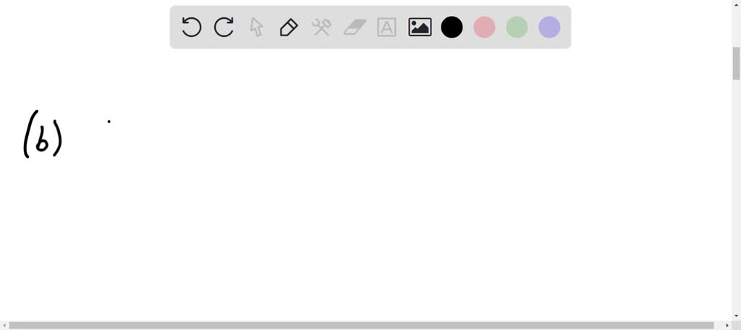Click the vertical scrollbar down arrow

(736, 316)
